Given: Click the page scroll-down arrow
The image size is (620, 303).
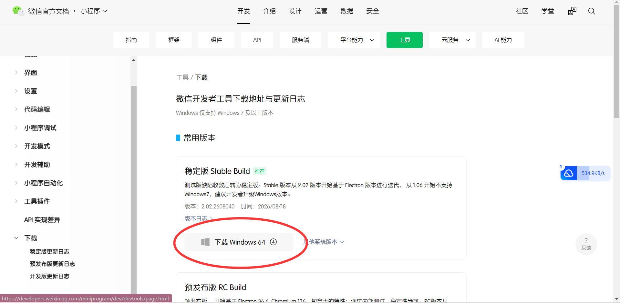Looking at the screenshot, I should (x=617, y=299).
